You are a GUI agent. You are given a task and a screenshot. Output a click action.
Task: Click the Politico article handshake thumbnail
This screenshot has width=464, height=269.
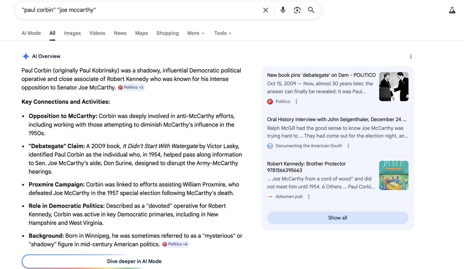pos(394,86)
